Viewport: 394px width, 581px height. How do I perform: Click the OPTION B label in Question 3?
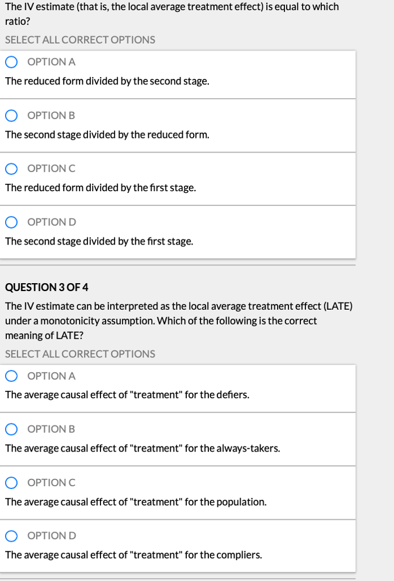(x=51, y=429)
